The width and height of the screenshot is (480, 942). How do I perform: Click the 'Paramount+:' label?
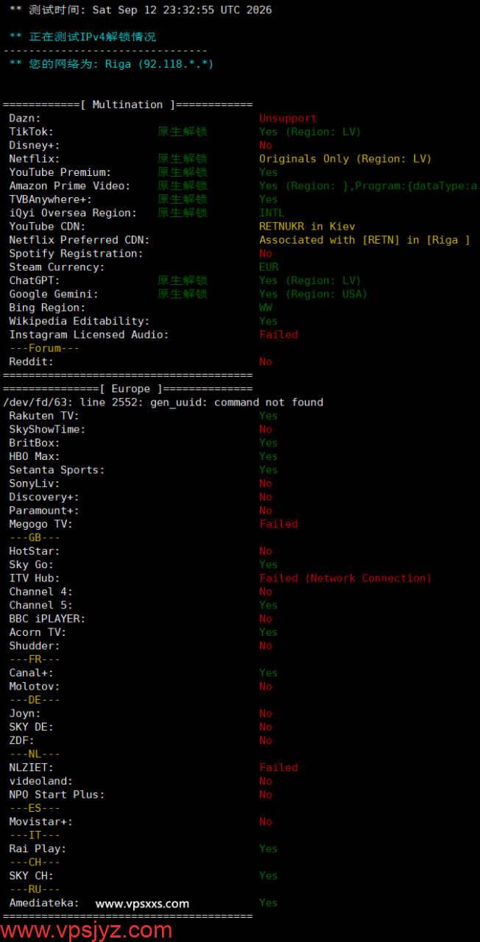(44, 511)
